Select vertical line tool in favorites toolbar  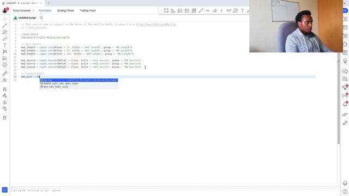click(x=222, y=10)
